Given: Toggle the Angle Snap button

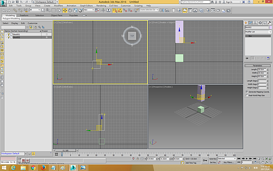Looking at the screenshot, I should coord(120,10).
